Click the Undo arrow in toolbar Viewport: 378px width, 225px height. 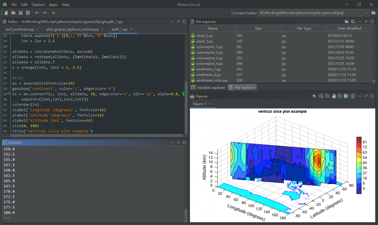(37, 13)
